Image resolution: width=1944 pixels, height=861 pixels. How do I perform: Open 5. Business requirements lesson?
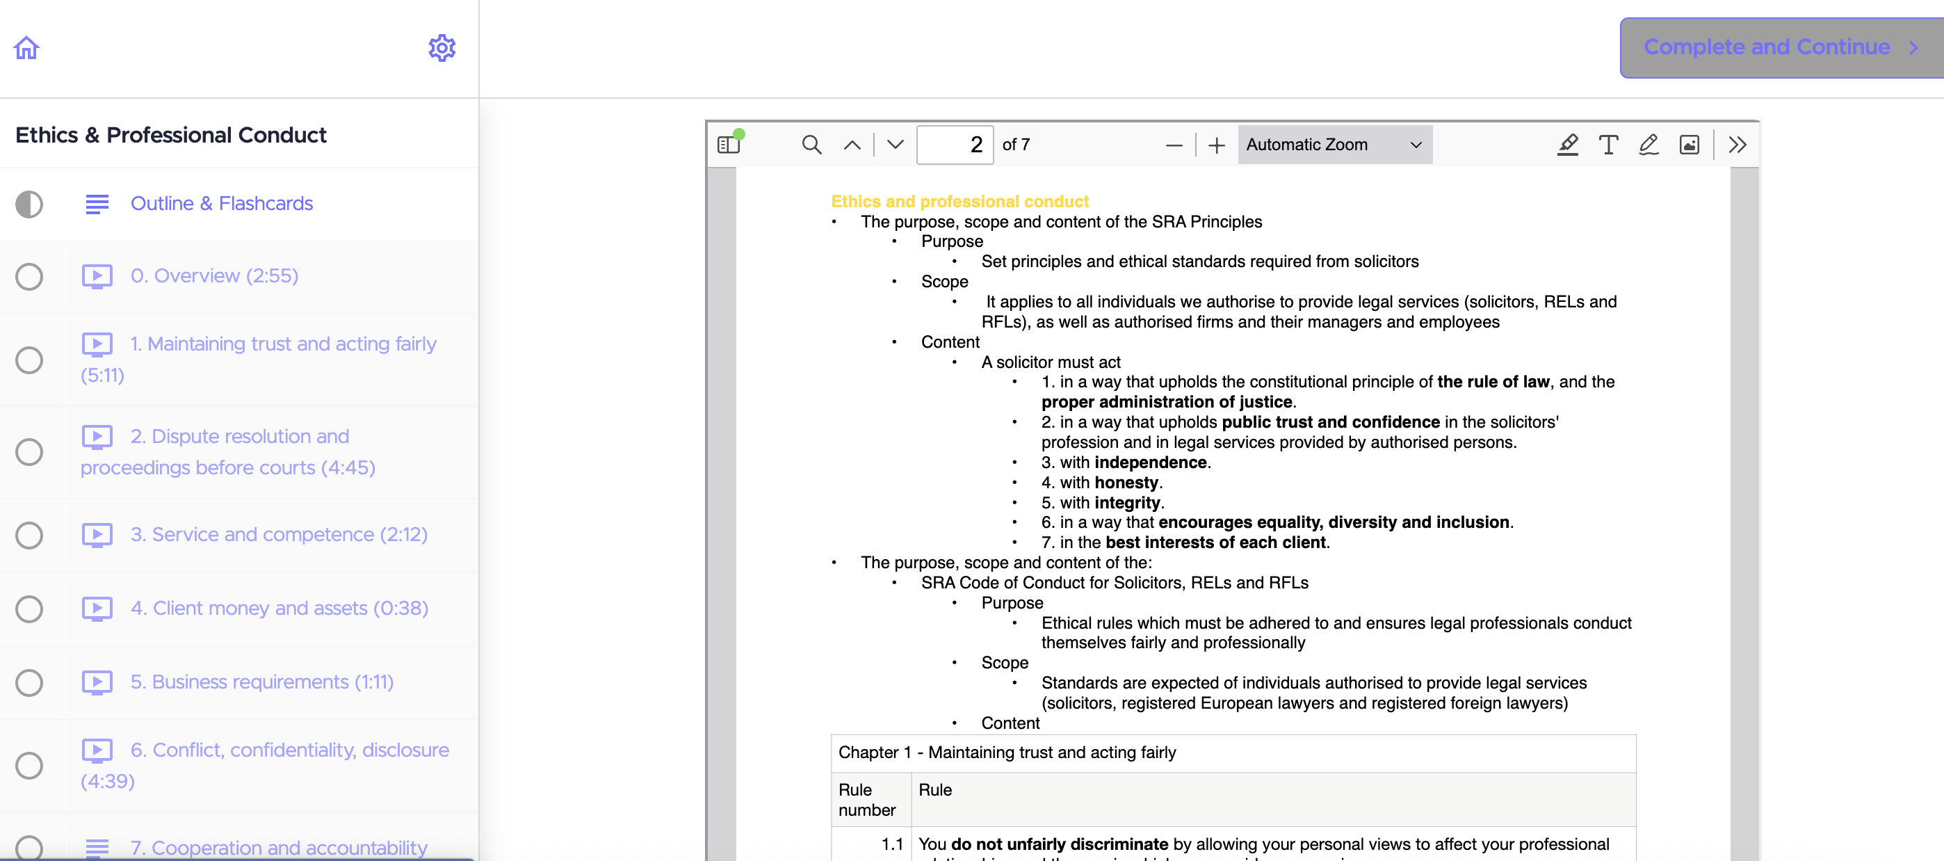coord(262,682)
